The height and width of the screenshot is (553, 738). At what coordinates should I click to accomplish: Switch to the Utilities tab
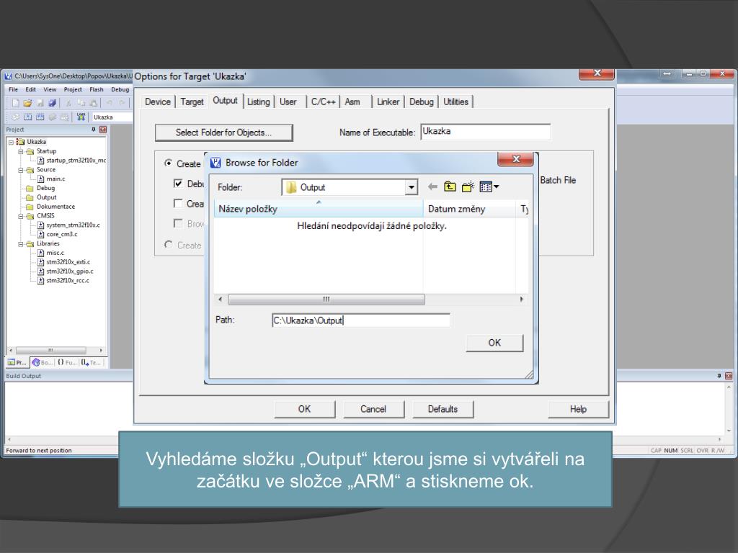[455, 102]
